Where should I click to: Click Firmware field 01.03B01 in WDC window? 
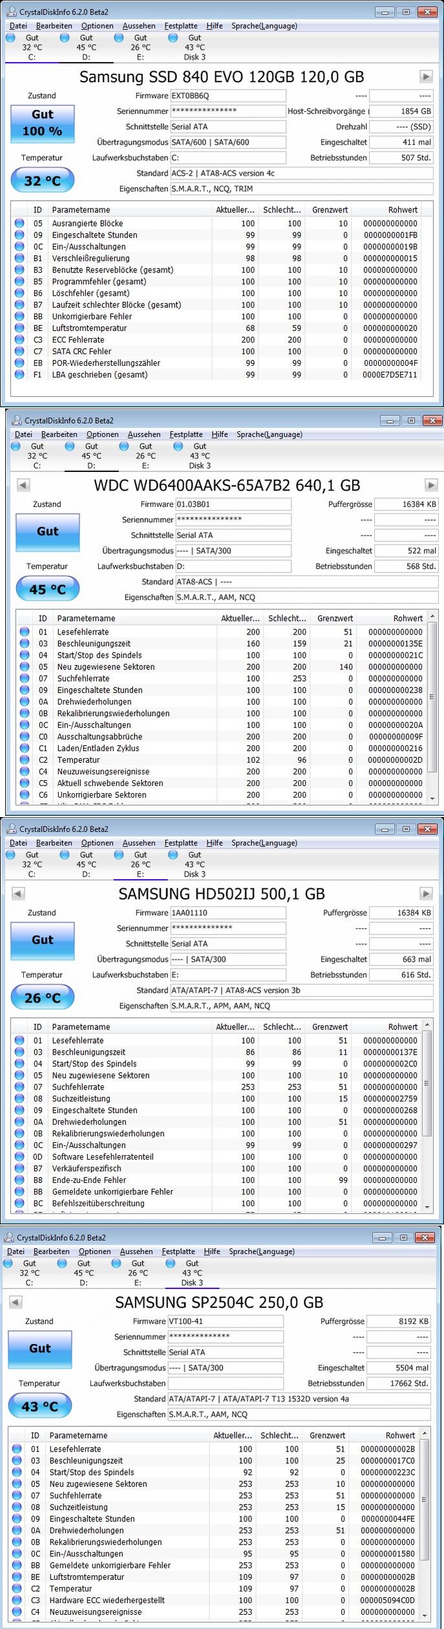click(x=233, y=504)
